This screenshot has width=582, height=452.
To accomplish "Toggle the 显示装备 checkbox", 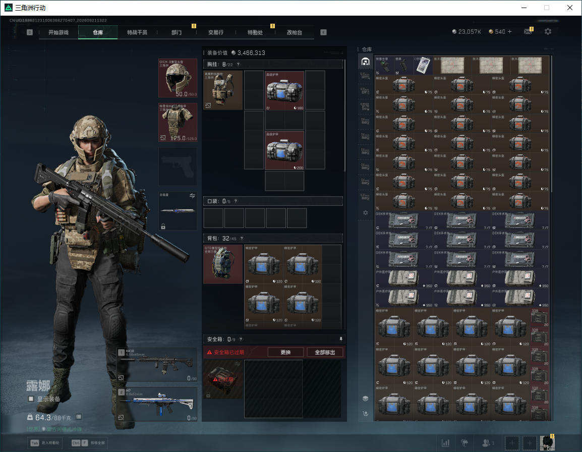I will [x=31, y=399].
